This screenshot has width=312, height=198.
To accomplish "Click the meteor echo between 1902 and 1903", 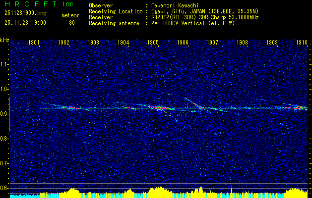I will point(72,107).
